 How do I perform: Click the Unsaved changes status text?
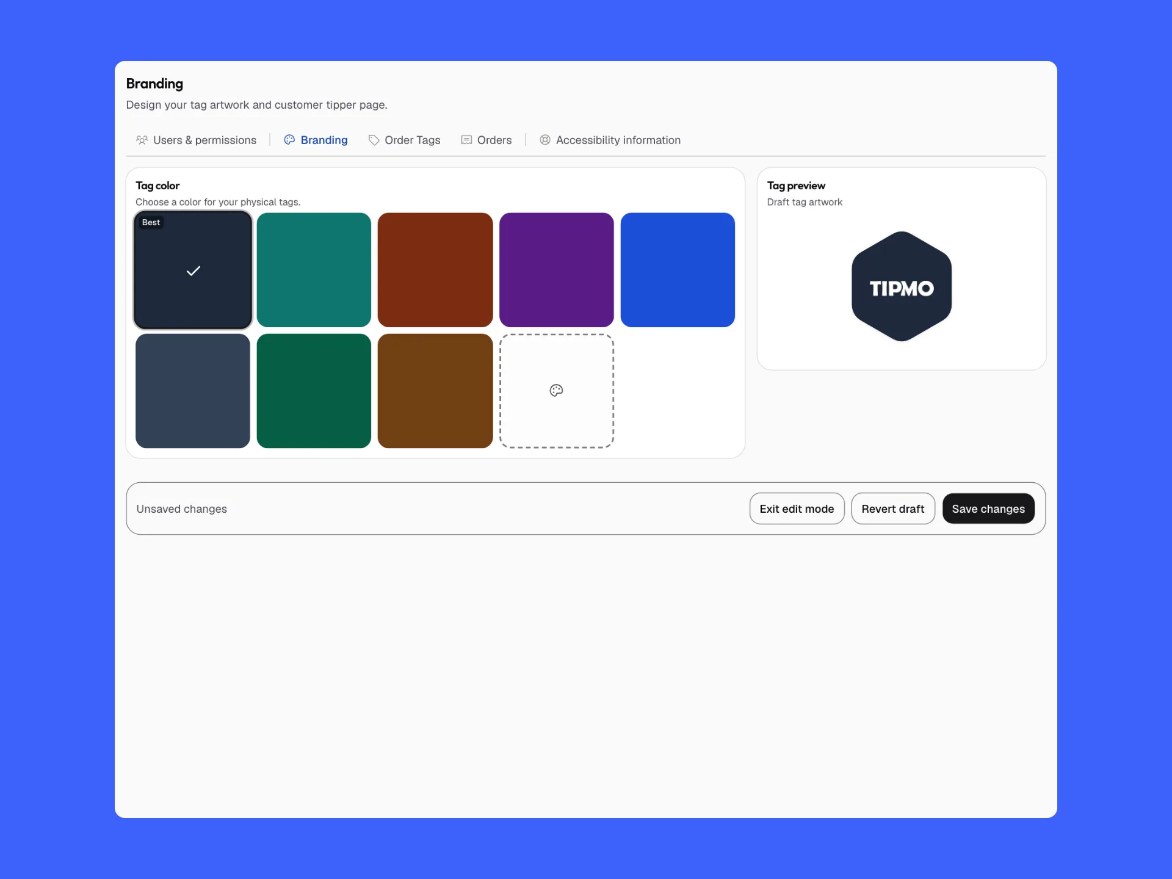pyautogui.click(x=181, y=509)
